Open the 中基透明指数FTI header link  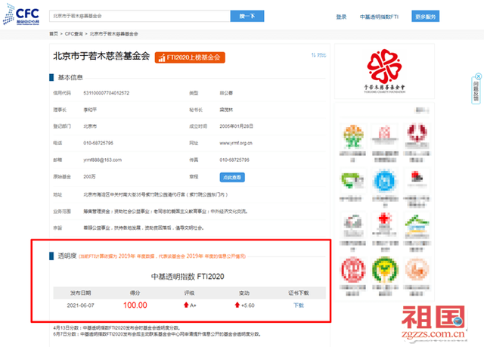379,17
